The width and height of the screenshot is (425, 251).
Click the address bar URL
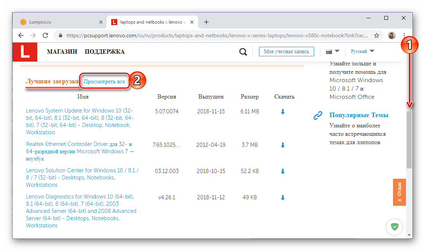click(217, 35)
